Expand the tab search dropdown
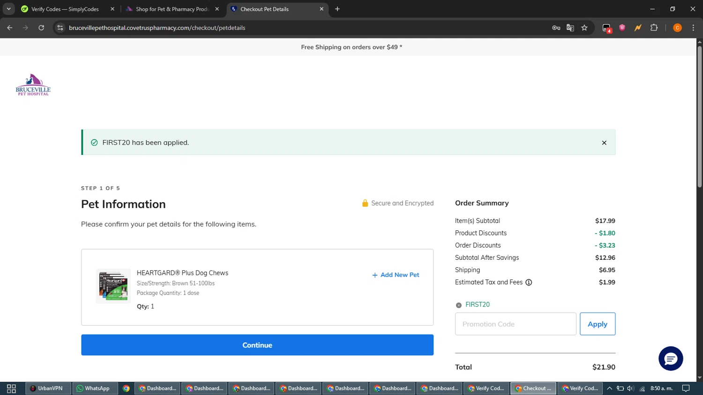703x395 pixels. pos(8,9)
